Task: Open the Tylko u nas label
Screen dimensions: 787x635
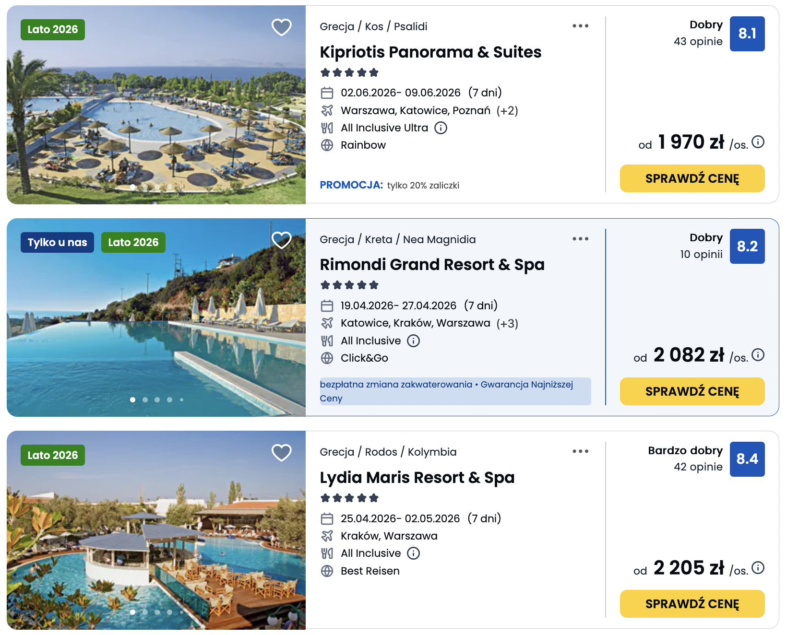Action: click(57, 242)
